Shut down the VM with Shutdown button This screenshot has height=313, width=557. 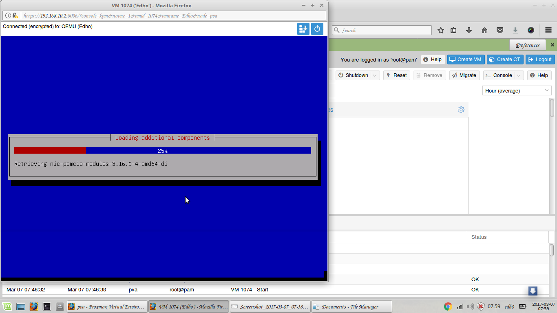[353, 75]
